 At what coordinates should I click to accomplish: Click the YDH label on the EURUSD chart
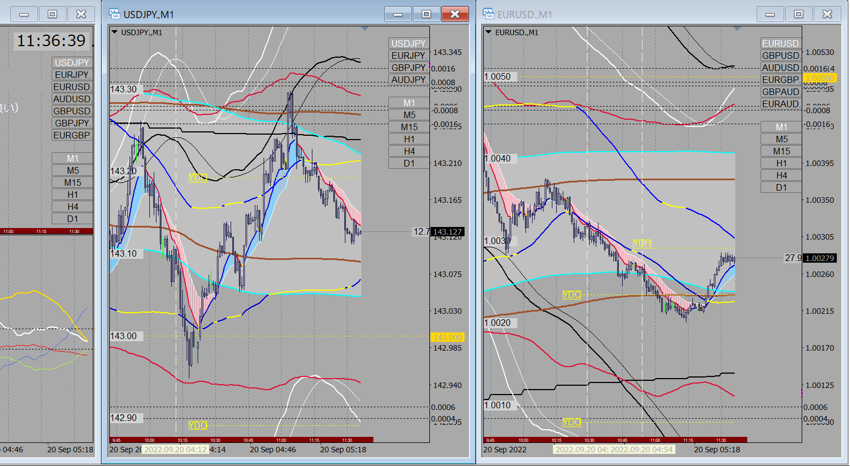pyautogui.click(x=641, y=243)
